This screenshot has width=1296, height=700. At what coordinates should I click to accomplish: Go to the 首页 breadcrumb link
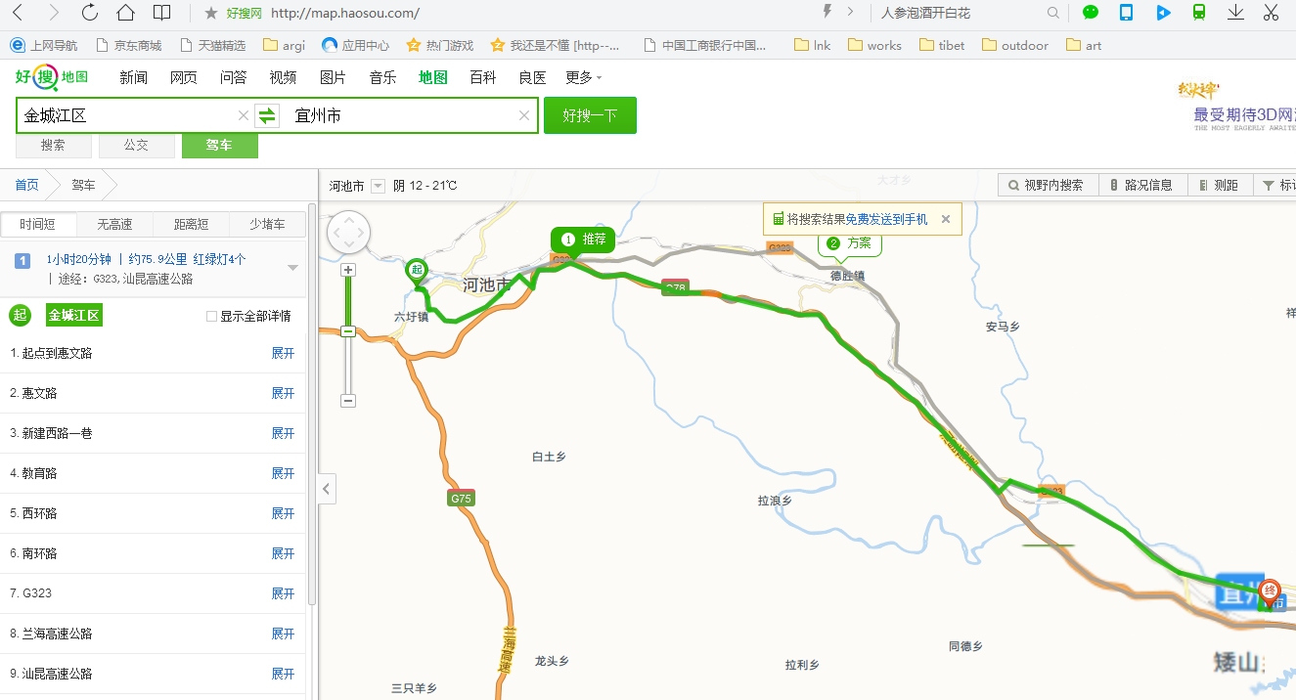(x=26, y=185)
